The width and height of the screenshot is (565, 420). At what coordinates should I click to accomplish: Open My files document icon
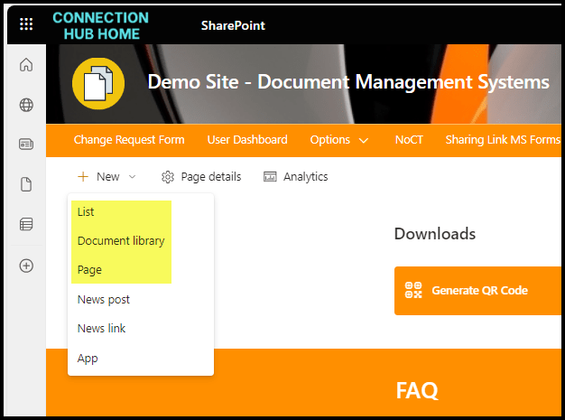pos(26,184)
